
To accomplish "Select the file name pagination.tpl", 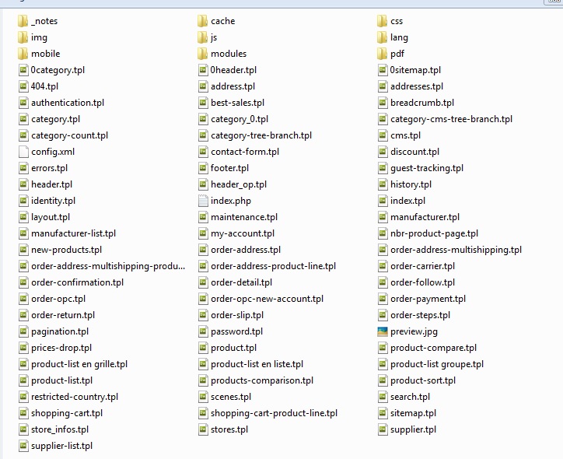I will pyautogui.click(x=60, y=331).
